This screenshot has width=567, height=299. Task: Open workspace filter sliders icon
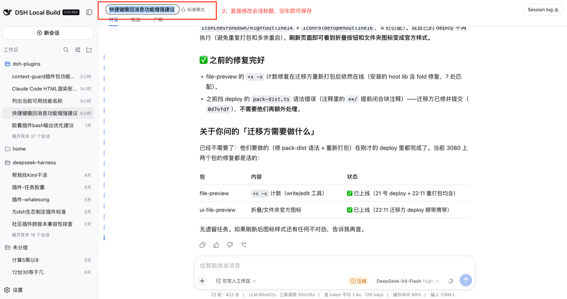[78, 50]
